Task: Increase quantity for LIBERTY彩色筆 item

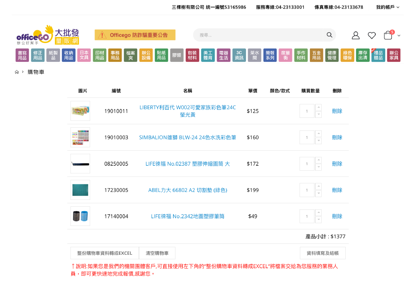Action: pos(319,107)
